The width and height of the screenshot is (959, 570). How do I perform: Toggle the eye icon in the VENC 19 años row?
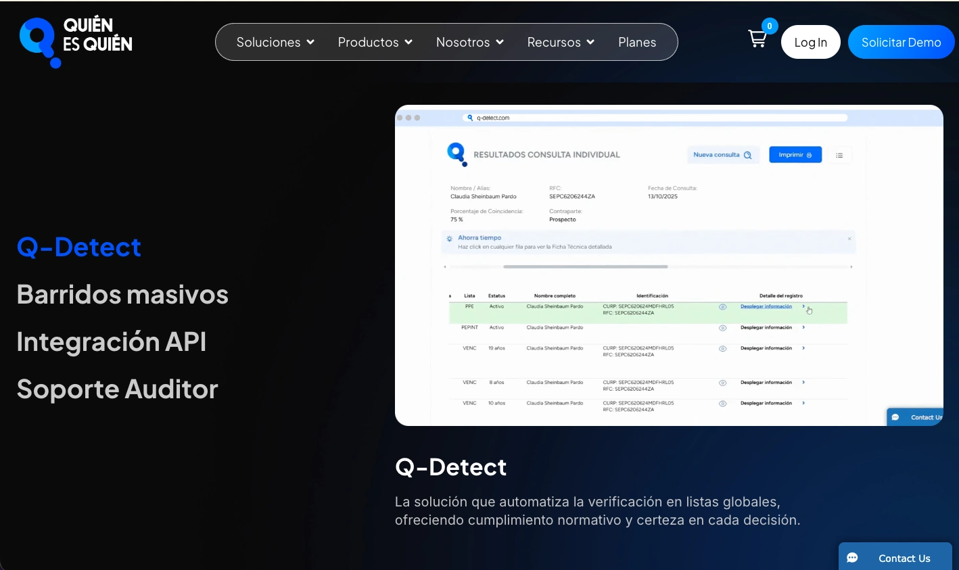tap(722, 349)
